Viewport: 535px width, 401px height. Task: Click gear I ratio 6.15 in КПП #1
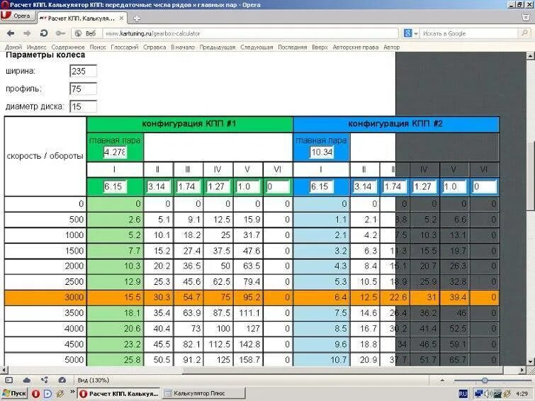click(115, 186)
